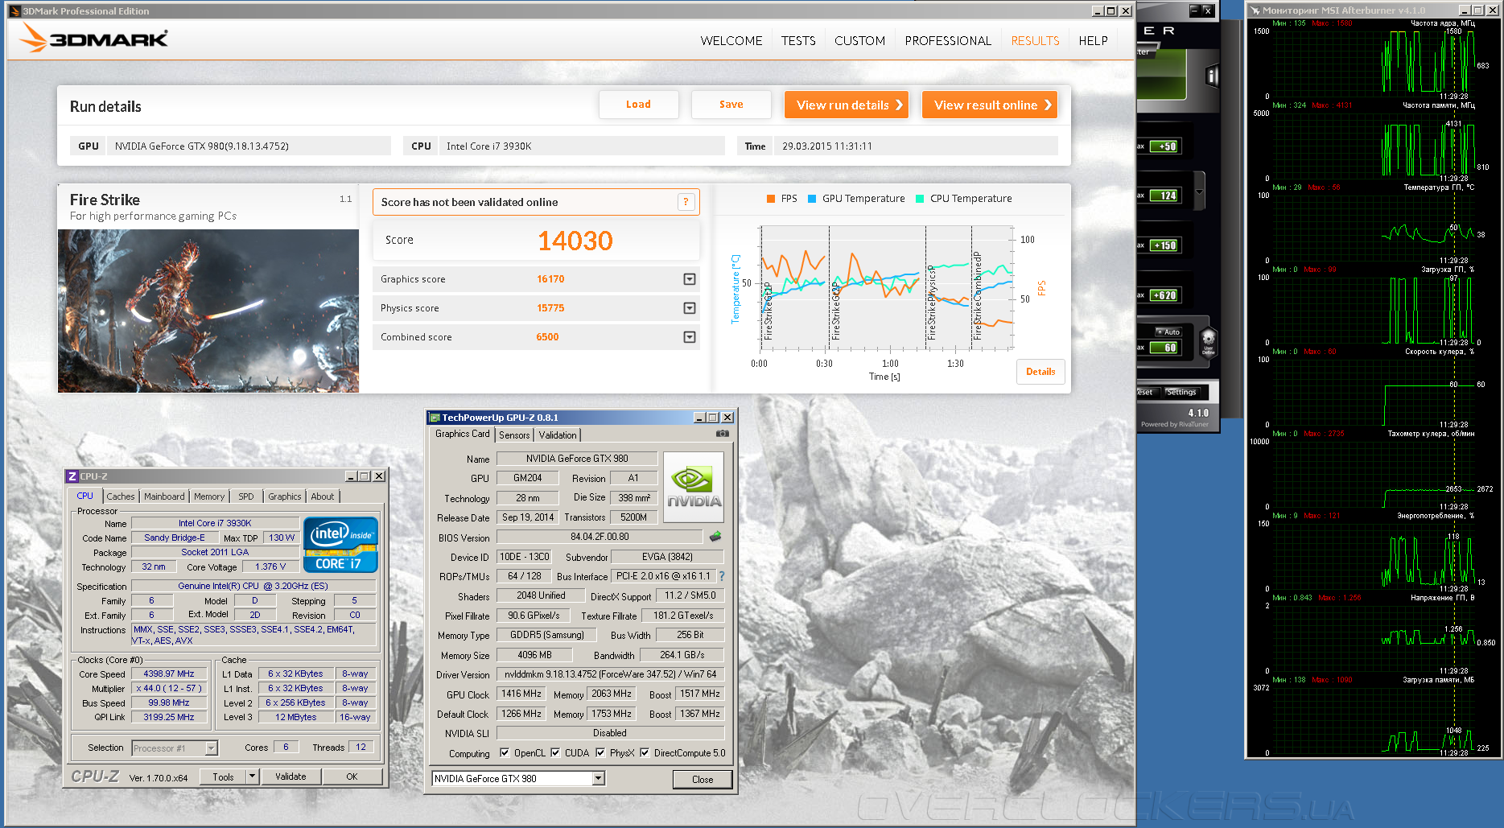Click the +620 memory clock value field

1164,295
